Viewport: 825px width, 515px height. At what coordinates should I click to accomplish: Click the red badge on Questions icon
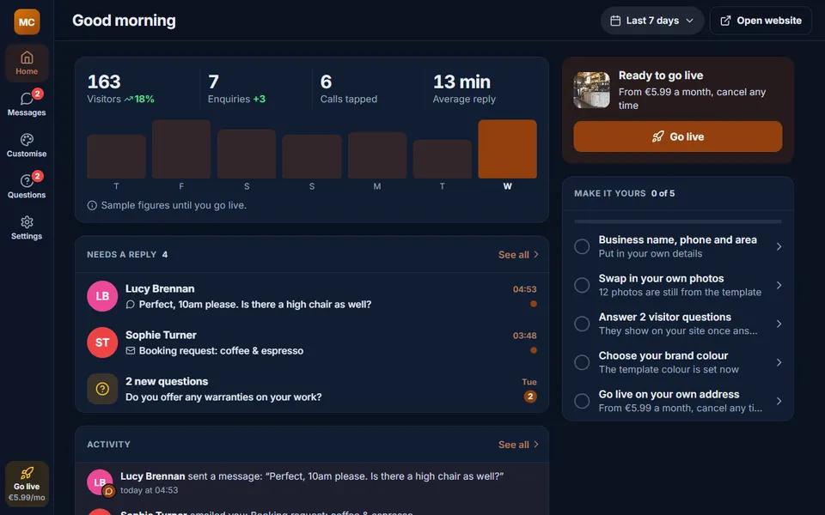[x=37, y=176]
